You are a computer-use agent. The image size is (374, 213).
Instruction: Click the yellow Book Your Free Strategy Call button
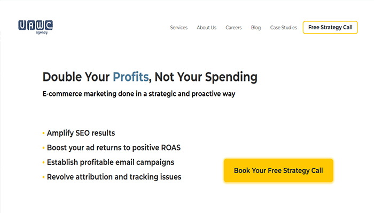click(x=278, y=171)
